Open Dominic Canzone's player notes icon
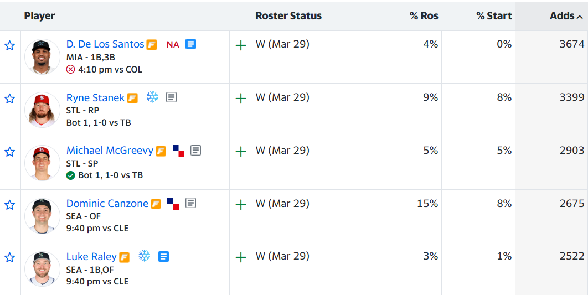Screen dimensions: 588x295 point(190,203)
